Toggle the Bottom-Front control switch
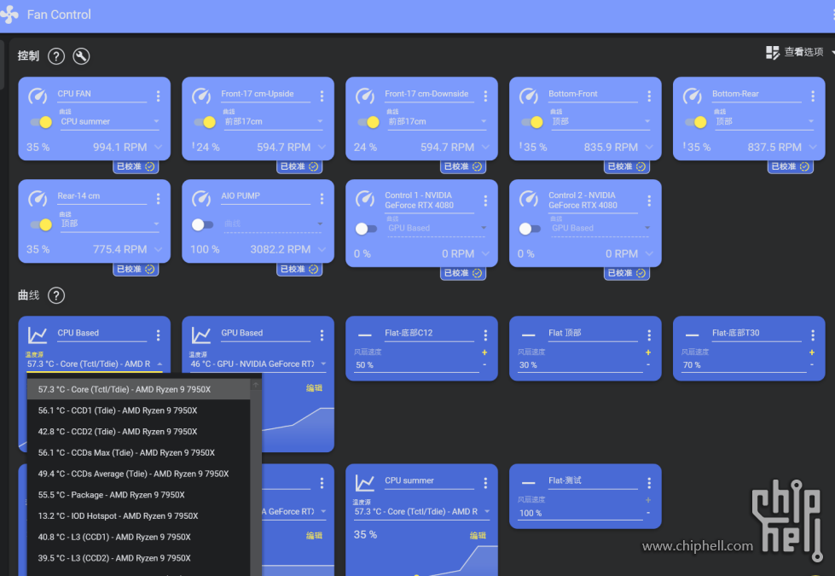The height and width of the screenshot is (576, 835). [532, 122]
